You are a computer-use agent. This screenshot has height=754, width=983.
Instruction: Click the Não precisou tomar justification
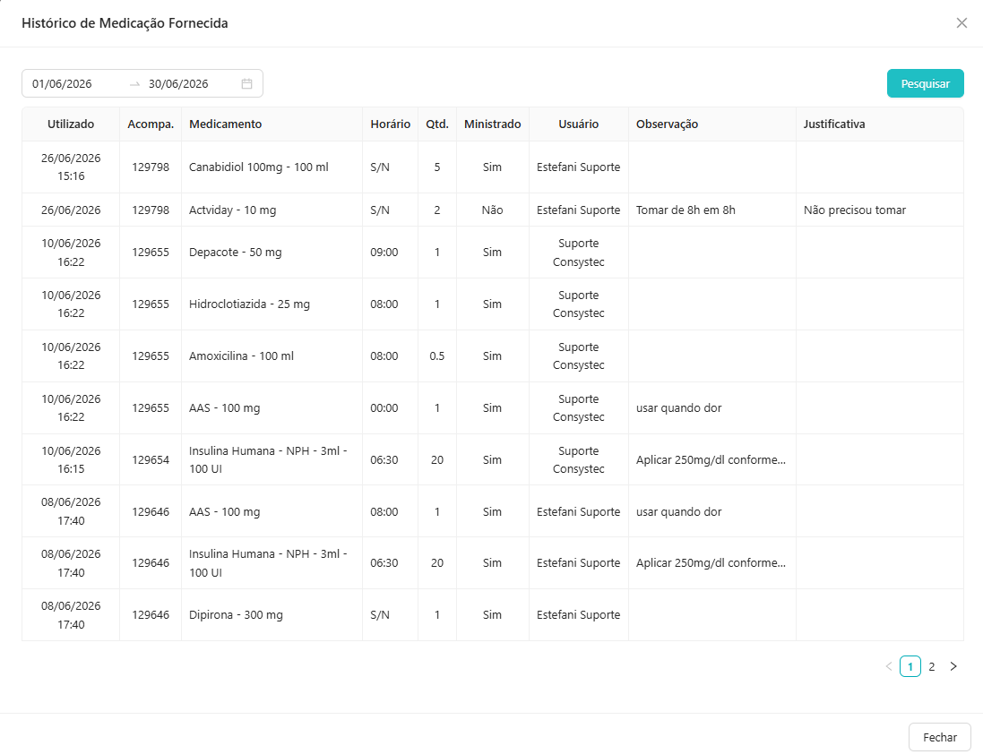pyautogui.click(x=855, y=210)
